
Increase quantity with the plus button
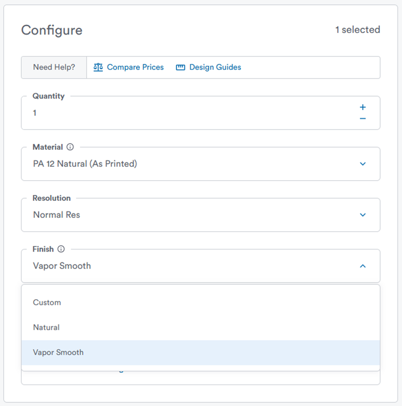coord(363,107)
